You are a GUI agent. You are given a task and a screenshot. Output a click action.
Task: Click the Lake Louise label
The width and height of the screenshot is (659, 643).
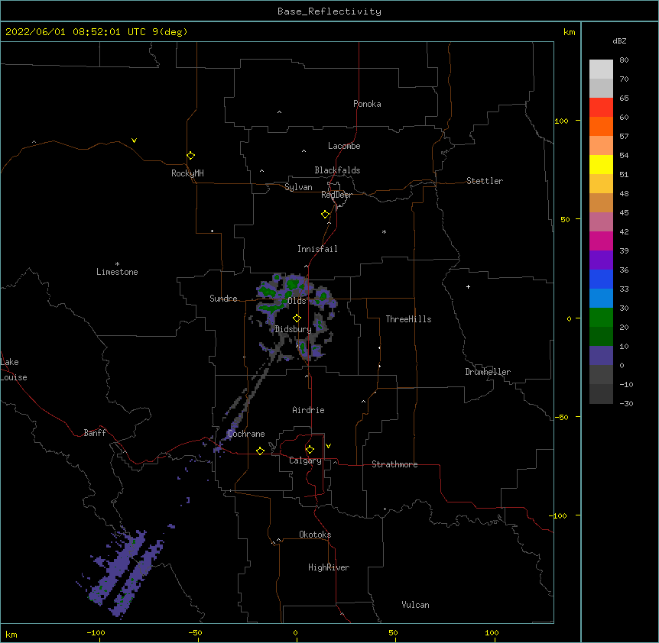coord(13,370)
